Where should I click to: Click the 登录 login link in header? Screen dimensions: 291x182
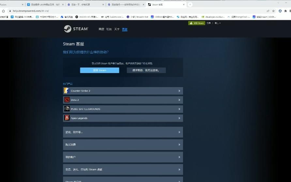[x=209, y=23]
